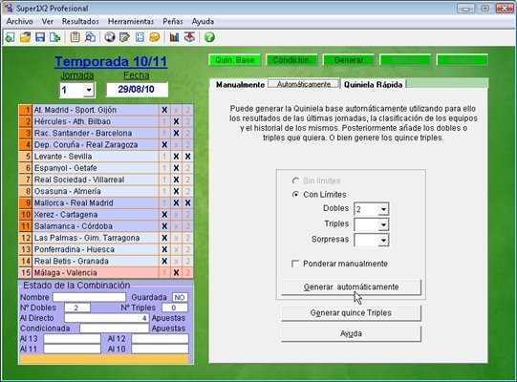This screenshot has height=382, width=517.
Task: Open the Resultados menu
Action: [80, 21]
